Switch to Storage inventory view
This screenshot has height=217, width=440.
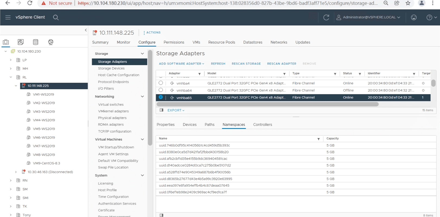click(x=36, y=42)
